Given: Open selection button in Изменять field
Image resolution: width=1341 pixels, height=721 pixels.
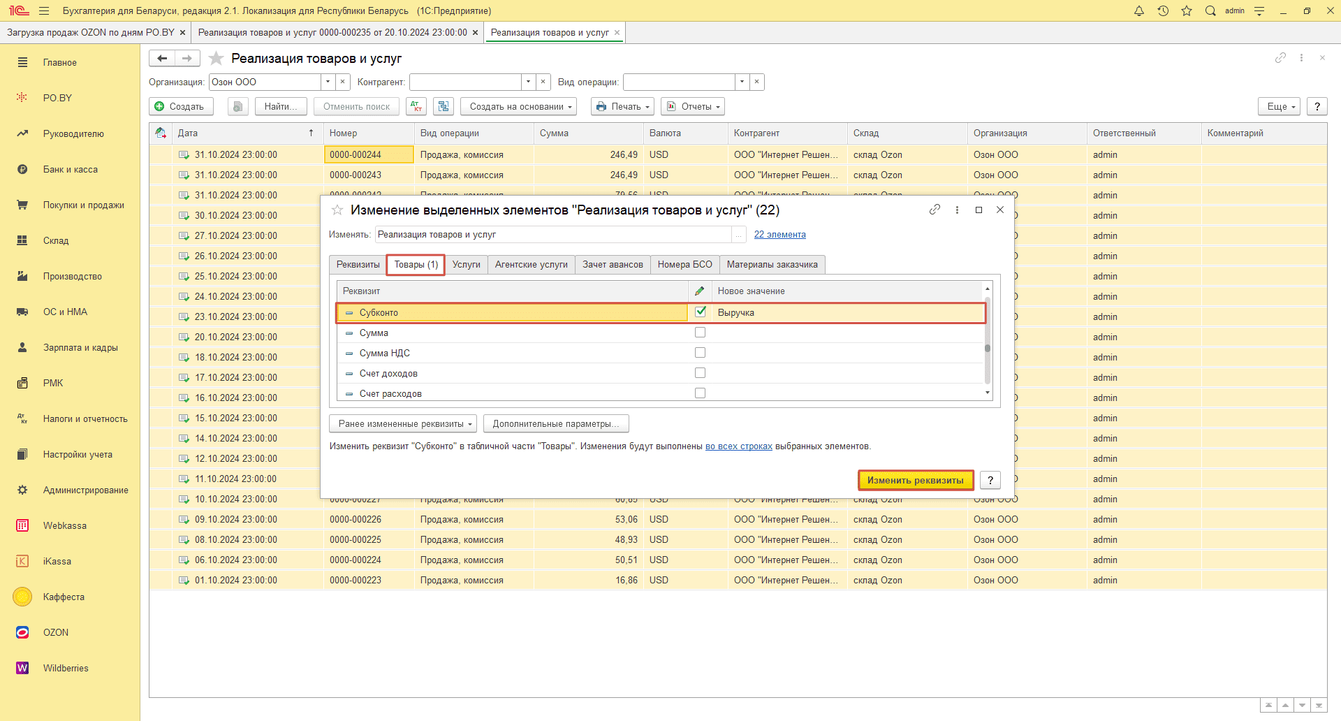Looking at the screenshot, I should 739,235.
